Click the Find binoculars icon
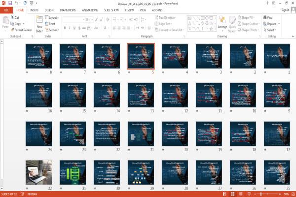Viewport: 296px width, 197px height. coord(265,17)
